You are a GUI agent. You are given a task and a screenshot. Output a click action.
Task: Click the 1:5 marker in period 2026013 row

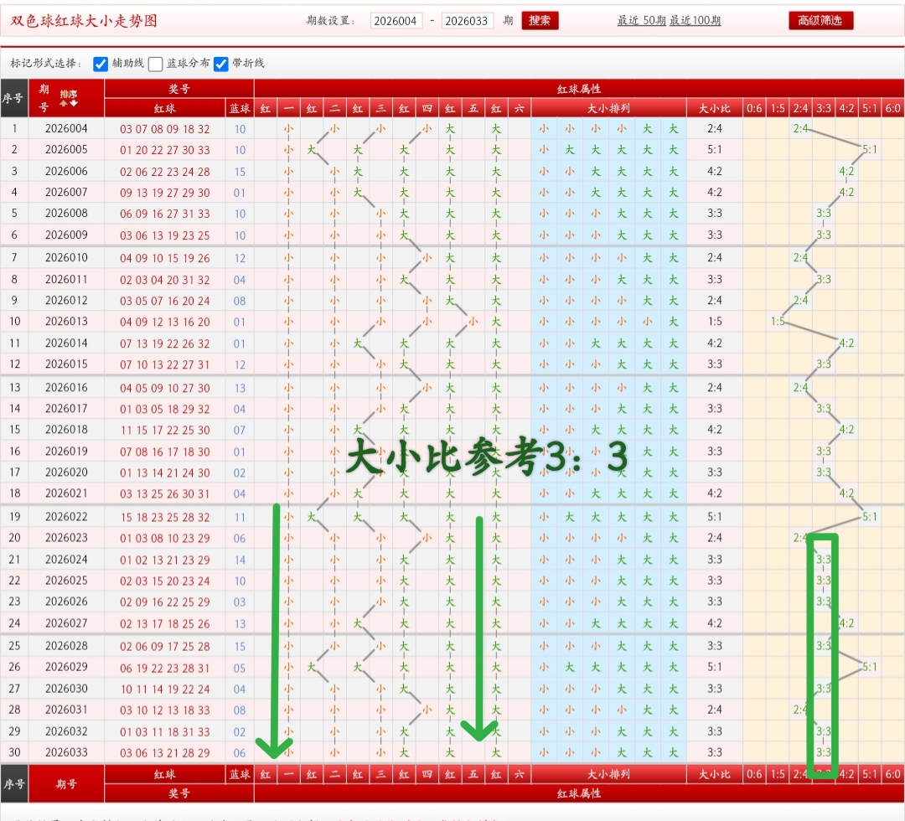pyautogui.click(x=778, y=322)
